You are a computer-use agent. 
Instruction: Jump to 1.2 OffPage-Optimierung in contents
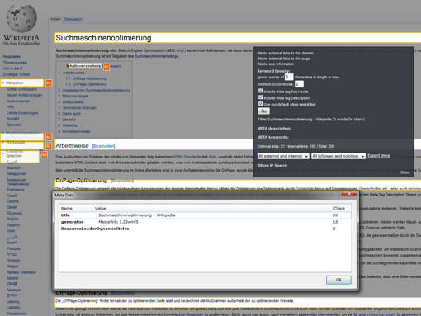tap(86, 84)
